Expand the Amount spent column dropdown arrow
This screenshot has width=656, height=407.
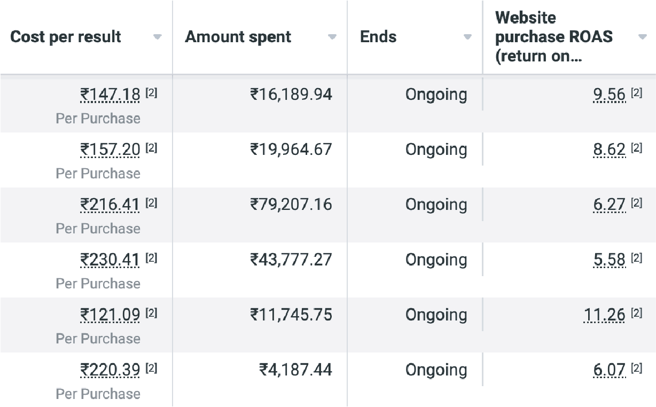click(x=332, y=37)
